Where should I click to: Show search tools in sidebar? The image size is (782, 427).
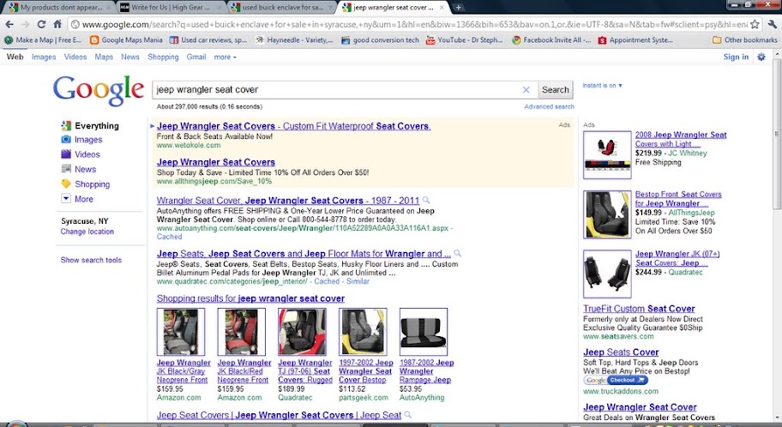pyautogui.click(x=91, y=260)
